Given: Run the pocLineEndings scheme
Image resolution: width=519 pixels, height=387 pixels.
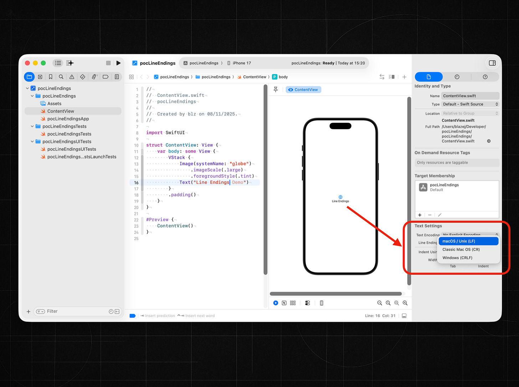Looking at the screenshot, I should [x=118, y=63].
